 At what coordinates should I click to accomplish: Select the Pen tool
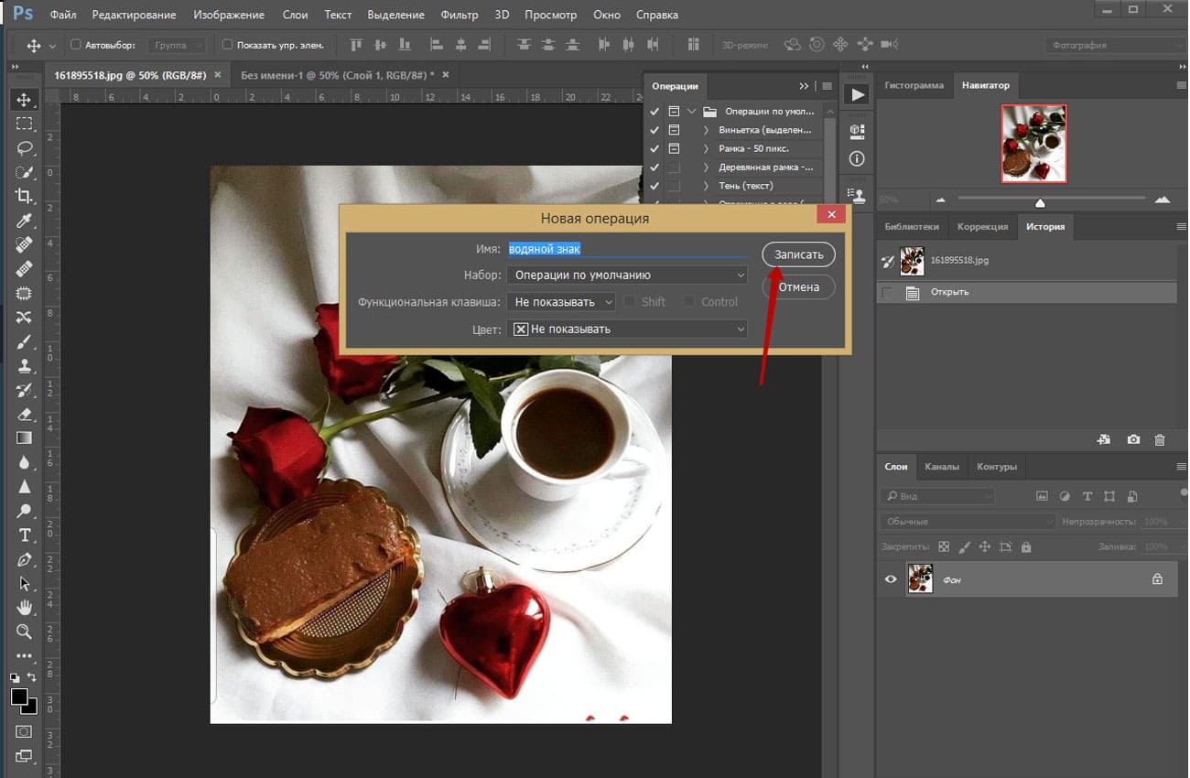tap(24, 559)
